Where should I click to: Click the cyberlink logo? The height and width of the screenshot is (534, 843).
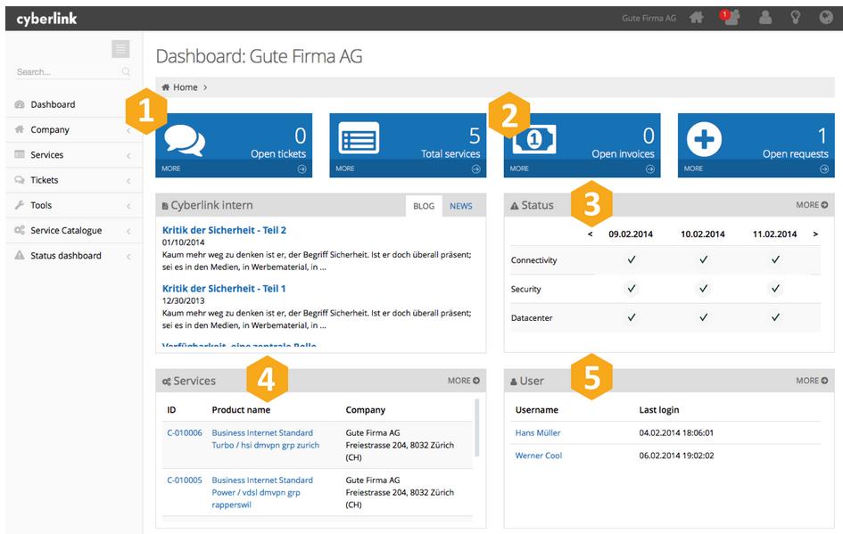pos(46,19)
